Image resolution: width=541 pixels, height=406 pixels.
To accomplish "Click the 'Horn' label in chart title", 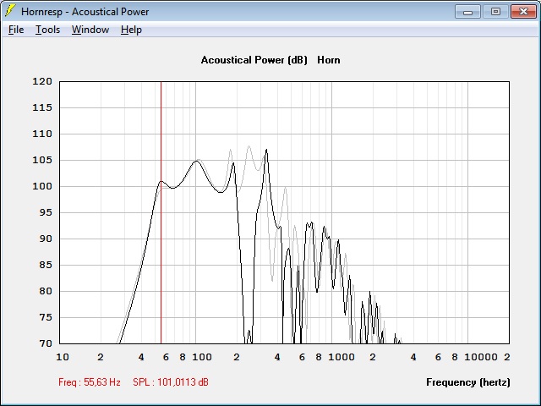I will tap(329, 60).
